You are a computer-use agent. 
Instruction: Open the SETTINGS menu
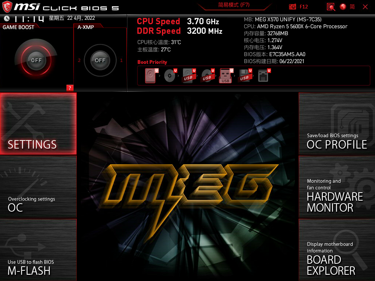pos(38,124)
